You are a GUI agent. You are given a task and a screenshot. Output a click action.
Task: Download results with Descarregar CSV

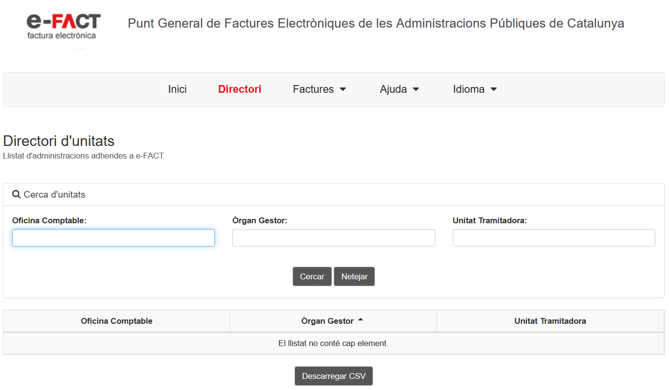coord(334,376)
